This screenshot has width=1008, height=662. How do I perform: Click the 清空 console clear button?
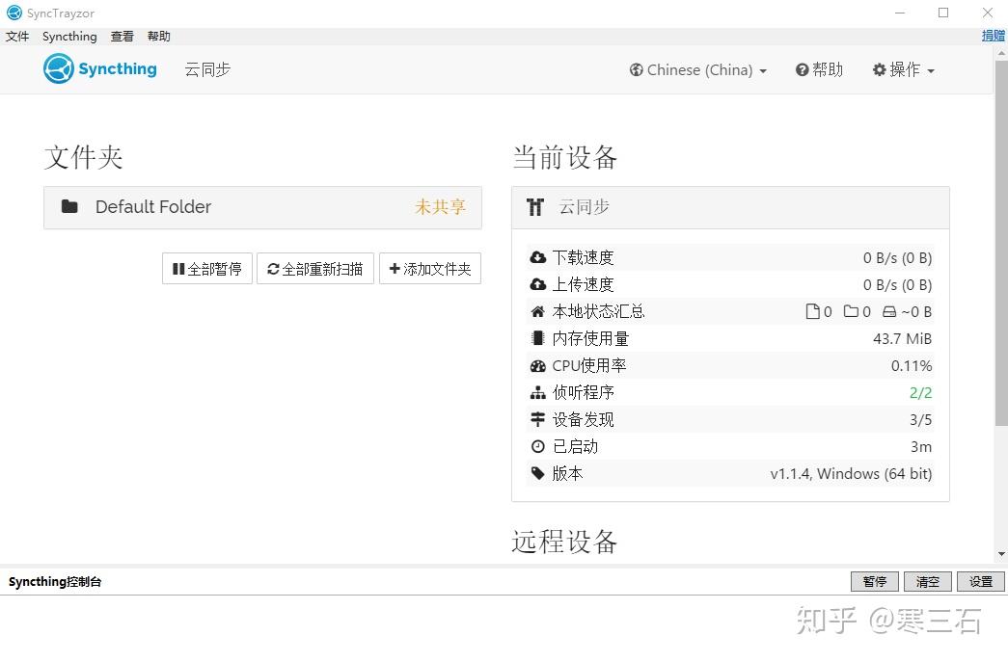[927, 581]
